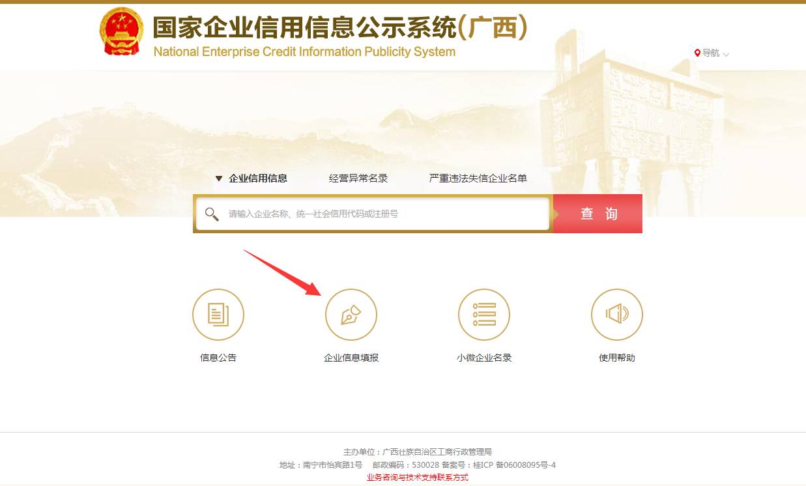This screenshot has width=806, height=486.
Task: Click the triangle marker before 企业信用信息
Action: [x=219, y=179]
